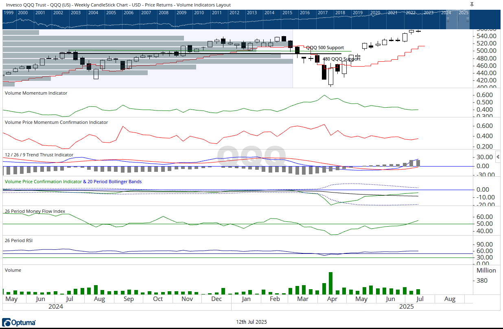Click the Optuma logo
This screenshot has width=503, height=329.
pos(19,323)
